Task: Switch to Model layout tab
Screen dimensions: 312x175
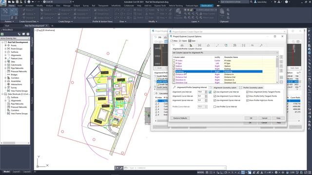Action: [6, 172]
